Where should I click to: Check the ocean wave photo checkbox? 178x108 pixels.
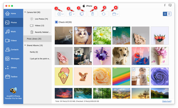115,29
